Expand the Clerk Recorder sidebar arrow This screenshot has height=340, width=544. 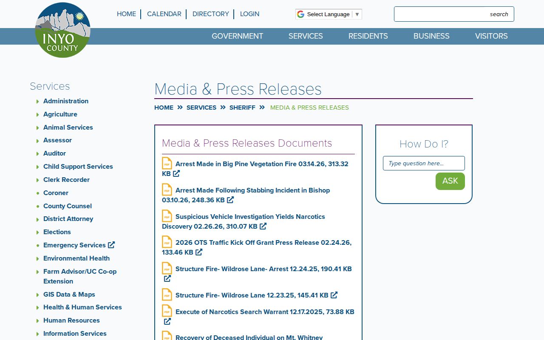click(x=38, y=180)
